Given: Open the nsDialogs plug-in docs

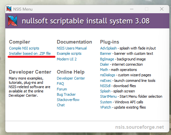Looking at the screenshot, I should pyautogui.click(x=108, y=75).
